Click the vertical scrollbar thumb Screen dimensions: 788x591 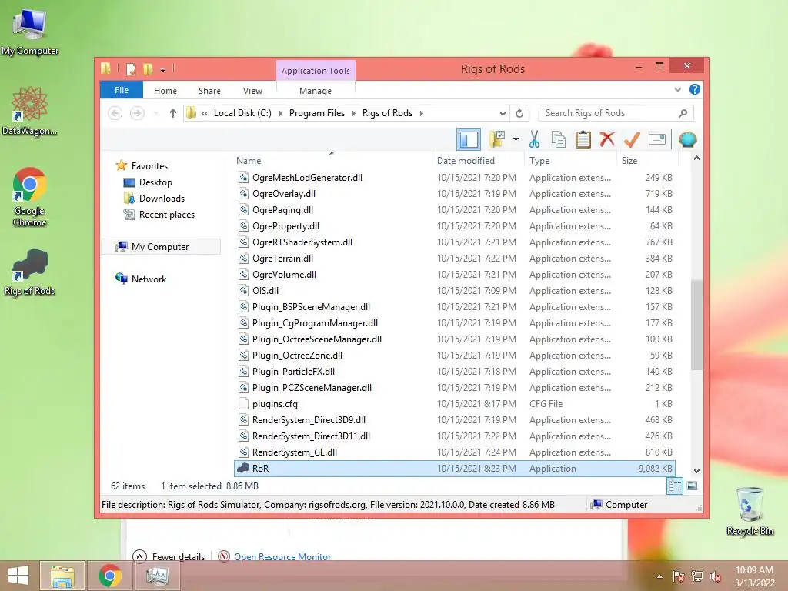tap(696, 326)
